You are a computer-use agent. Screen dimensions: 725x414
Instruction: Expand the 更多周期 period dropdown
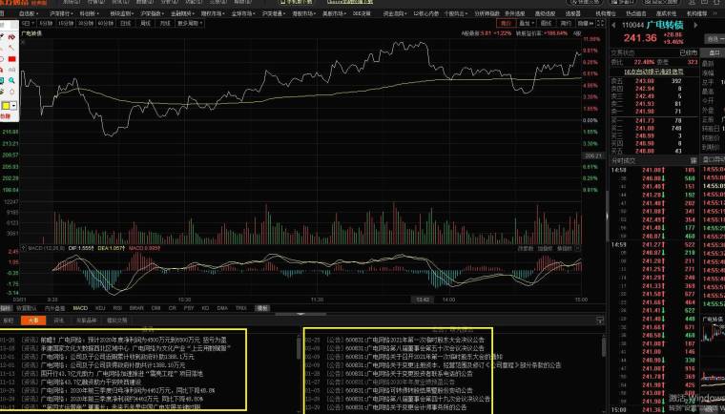(190, 23)
